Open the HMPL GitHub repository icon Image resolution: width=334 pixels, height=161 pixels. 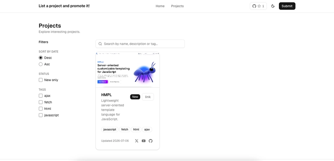coord(151,141)
